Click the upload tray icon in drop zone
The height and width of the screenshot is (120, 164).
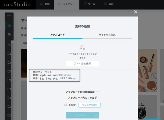coord(82,48)
